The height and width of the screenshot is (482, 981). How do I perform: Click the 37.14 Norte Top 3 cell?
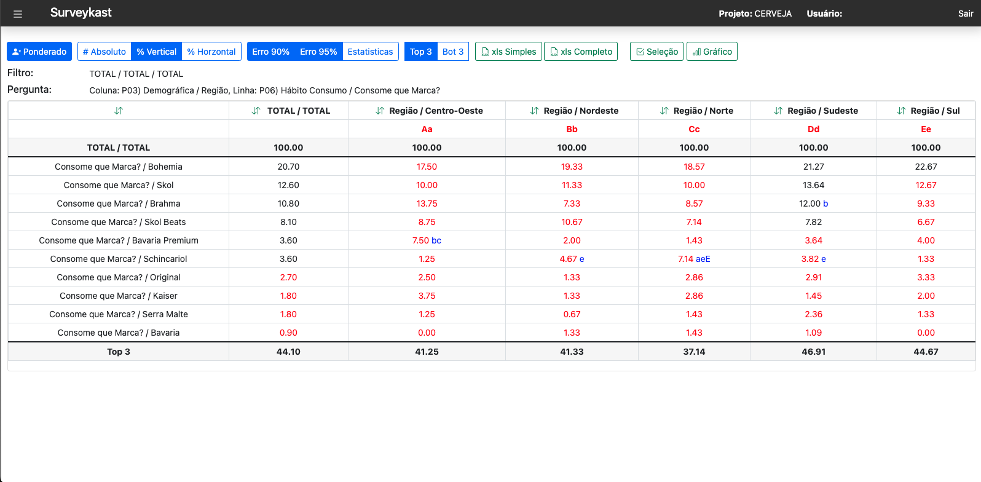(x=694, y=352)
